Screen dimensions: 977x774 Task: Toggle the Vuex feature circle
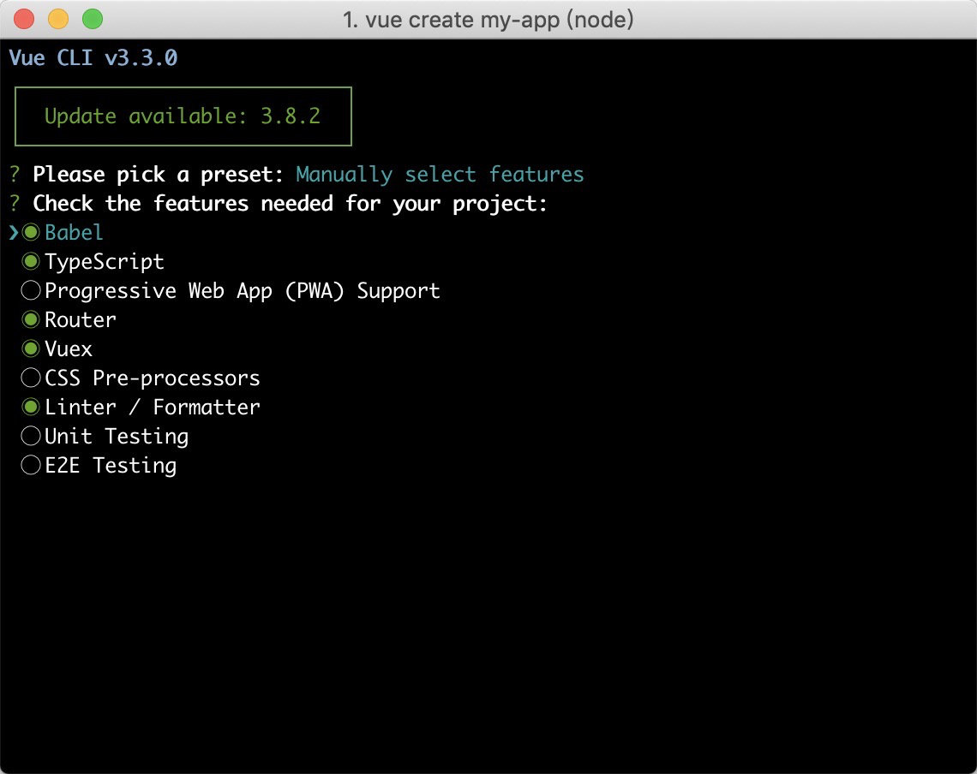click(x=32, y=348)
